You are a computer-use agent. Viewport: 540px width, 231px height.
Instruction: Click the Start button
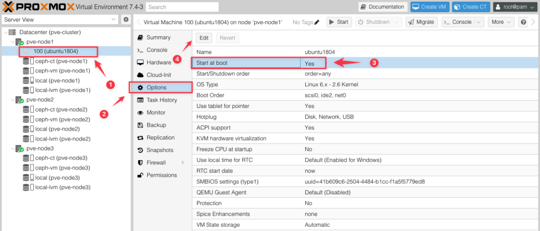[x=339, y=22]
